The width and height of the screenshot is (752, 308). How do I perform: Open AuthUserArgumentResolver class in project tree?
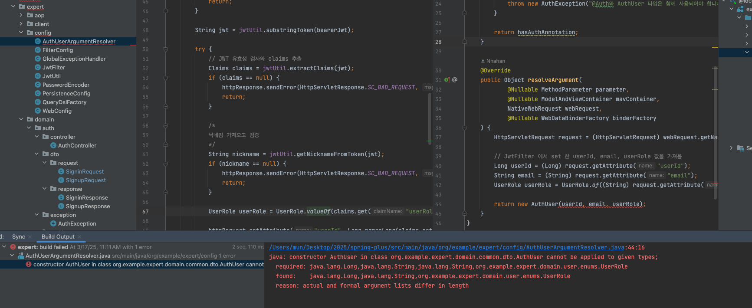pos(79,41)
